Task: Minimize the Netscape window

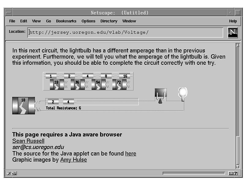Action: point(230,13)
